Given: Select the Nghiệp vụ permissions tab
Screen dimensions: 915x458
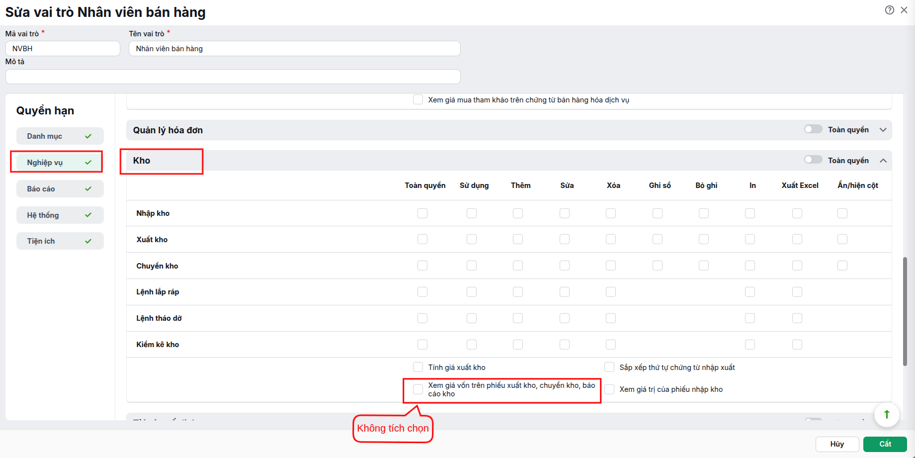Looking at the screenshot, I should tap(60, 163).
